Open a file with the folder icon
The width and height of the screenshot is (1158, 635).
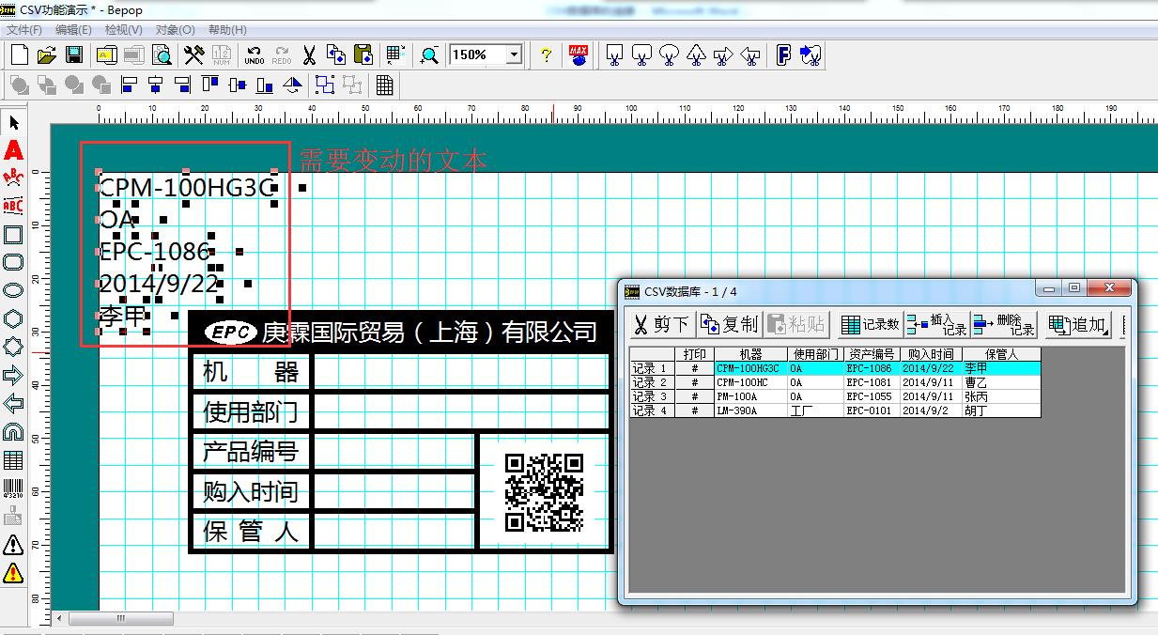(46, 54)
